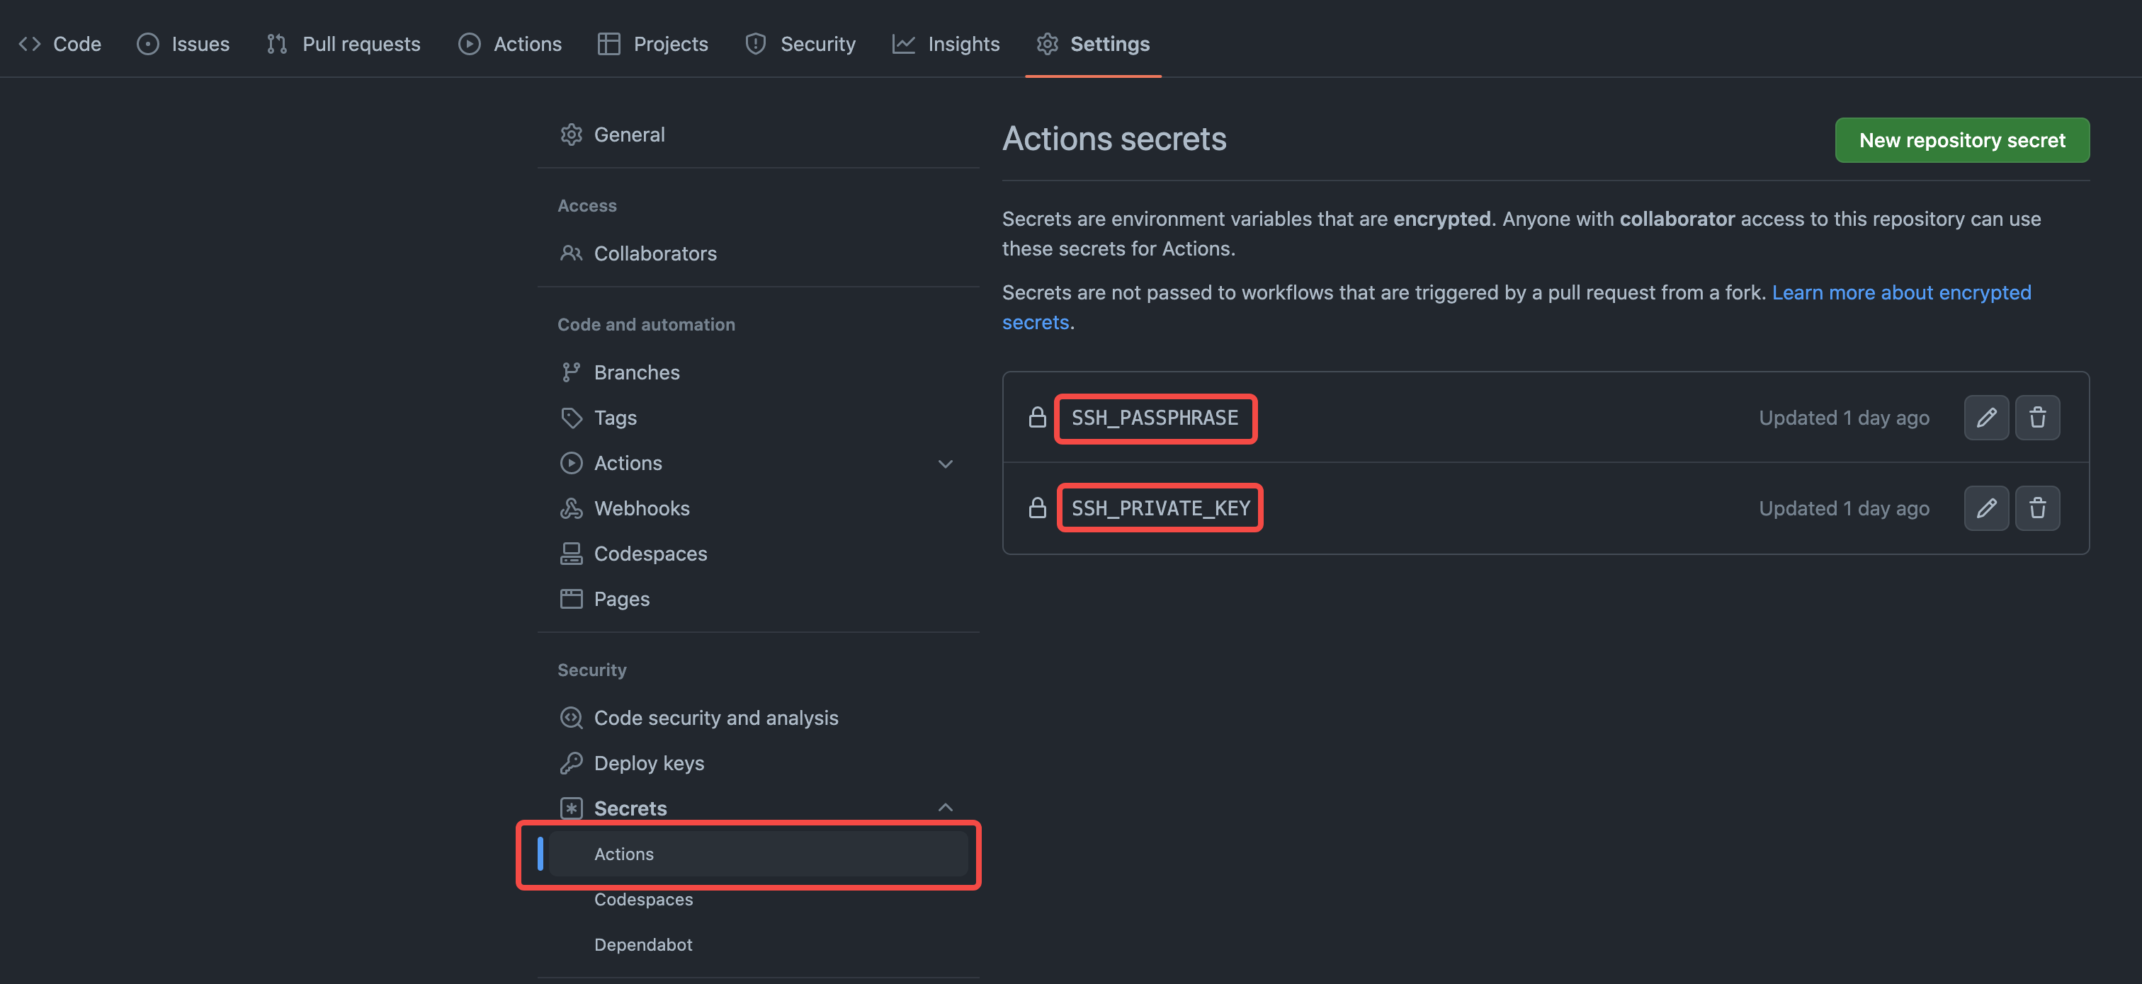Click the Branches icon in sidebar

tap(572, 372)
